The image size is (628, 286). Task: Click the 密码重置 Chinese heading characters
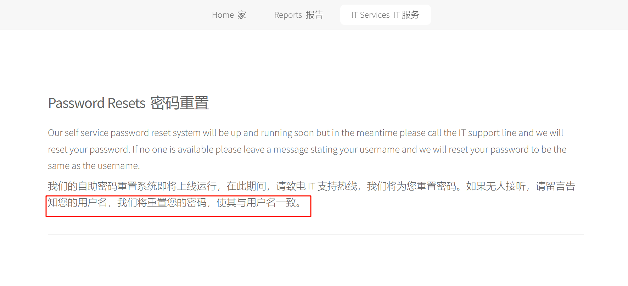click(x=180, y=103)
